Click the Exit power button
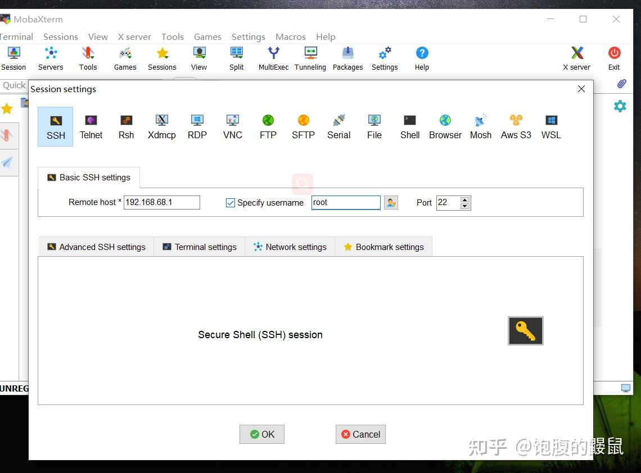This screenshot has height=473, width=641. point(614,59)
